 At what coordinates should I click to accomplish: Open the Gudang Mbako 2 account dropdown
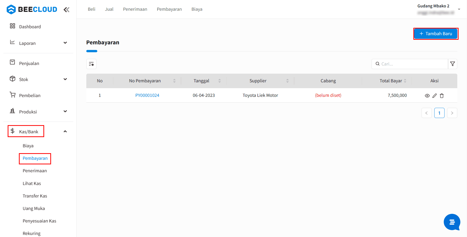(x=459, y=9)
